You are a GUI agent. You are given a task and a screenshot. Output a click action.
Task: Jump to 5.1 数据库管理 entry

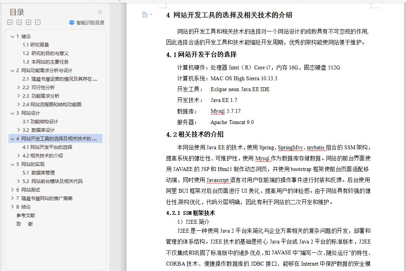[38, 173]
